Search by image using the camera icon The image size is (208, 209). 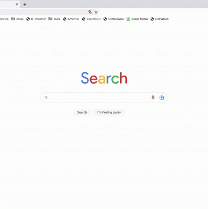point(162,97)
